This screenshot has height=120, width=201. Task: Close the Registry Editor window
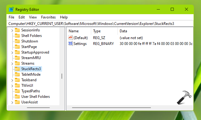[x=186, y=9]
